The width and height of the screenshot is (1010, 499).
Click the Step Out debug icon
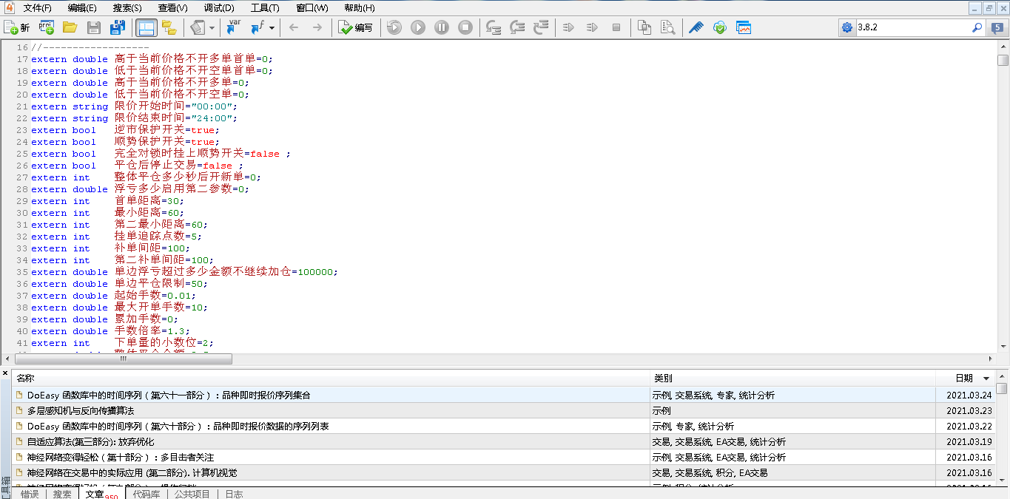(542, 27)
